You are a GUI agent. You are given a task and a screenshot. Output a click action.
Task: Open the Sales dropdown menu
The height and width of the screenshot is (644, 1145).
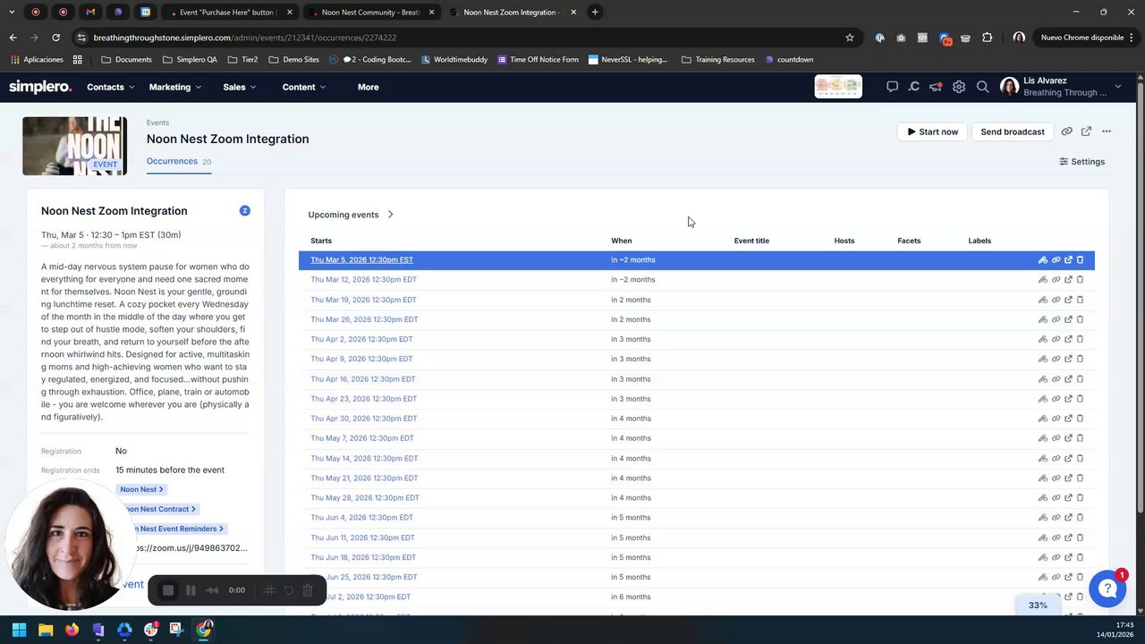(x=240, y=87)
